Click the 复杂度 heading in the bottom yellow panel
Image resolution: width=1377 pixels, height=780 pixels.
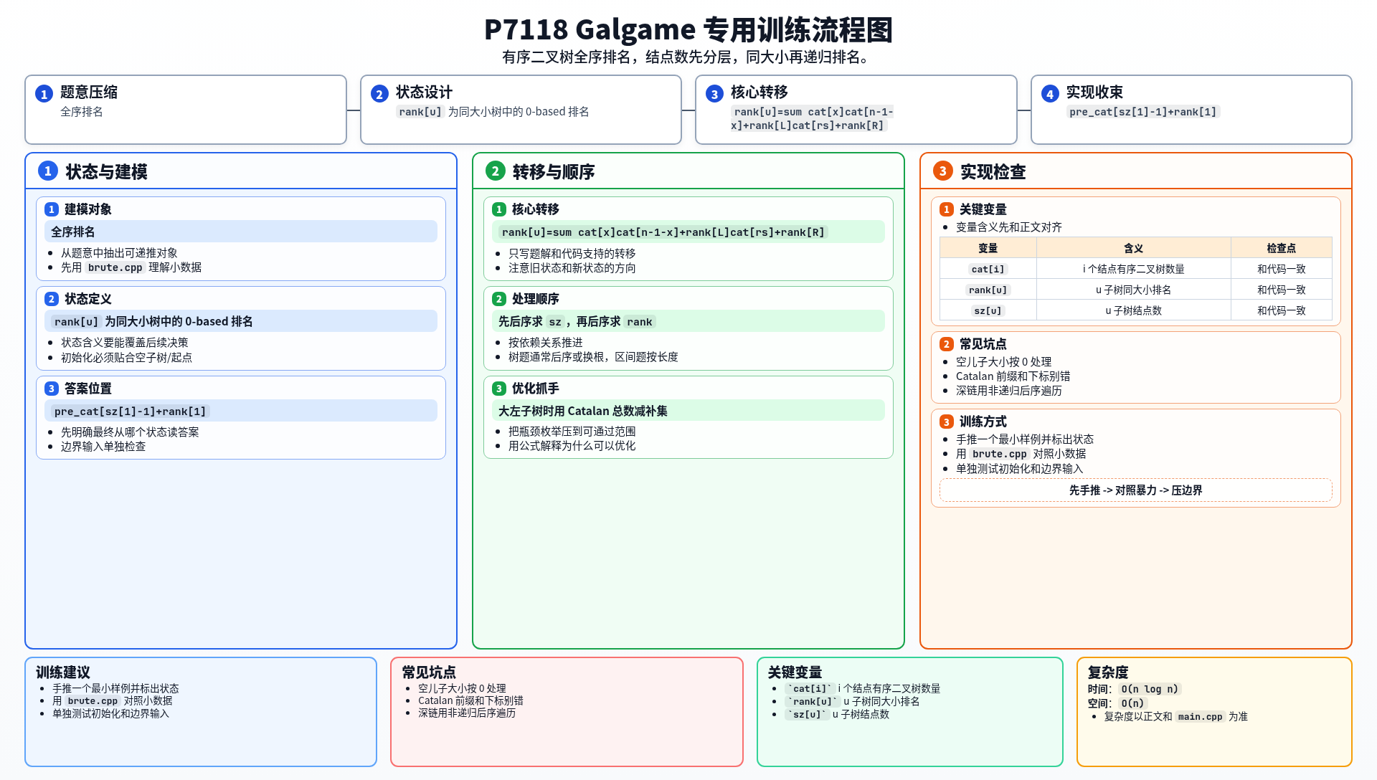[1108, 672]
